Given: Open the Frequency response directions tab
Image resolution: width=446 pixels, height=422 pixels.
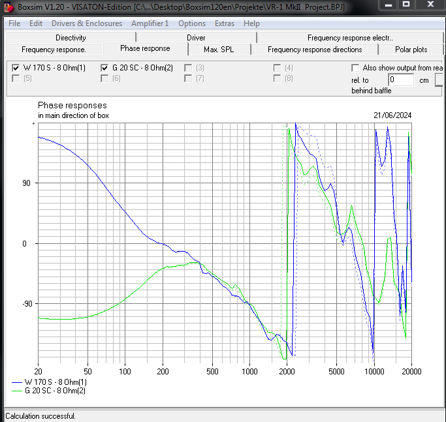Looking at the screenshot, I should pos(315,50).
